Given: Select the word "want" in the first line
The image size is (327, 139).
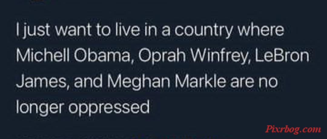Looking at the screenshot, I should pyautogui.click(x=73, y=30).
